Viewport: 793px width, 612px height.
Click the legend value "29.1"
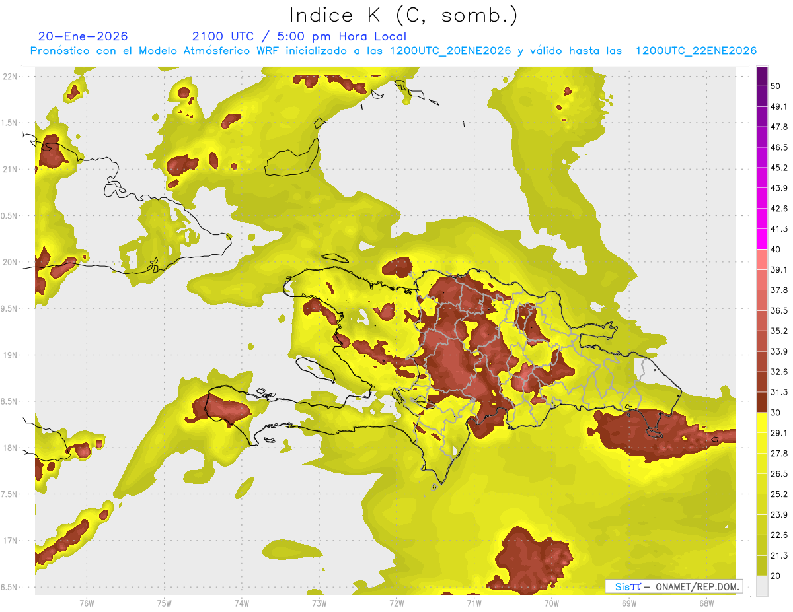pyautogui.click(x=779, y=433)
